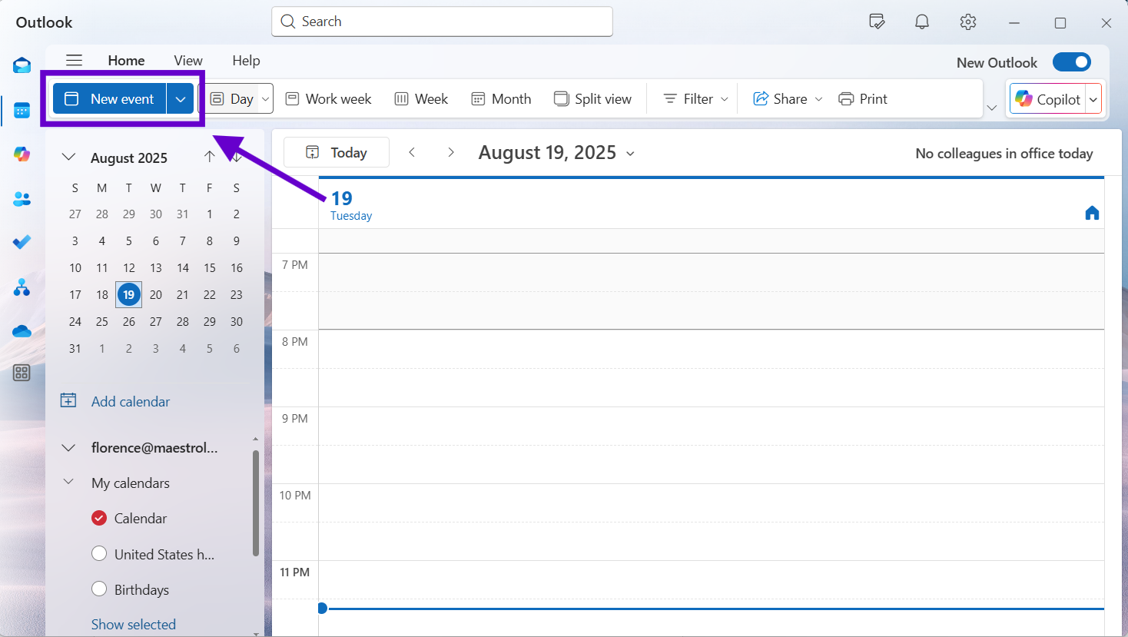Select August 20 in mini calendar

156,294
